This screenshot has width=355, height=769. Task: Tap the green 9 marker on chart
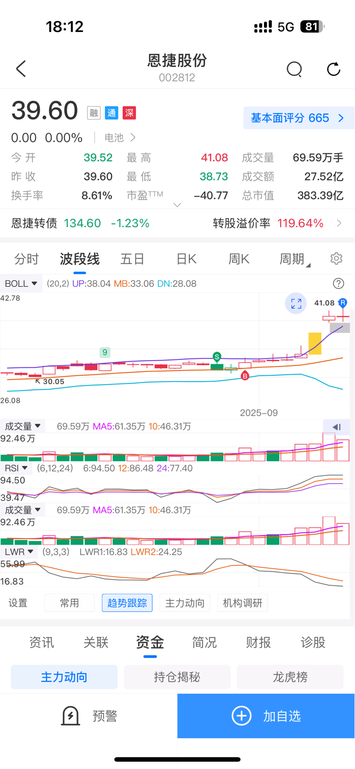(x=105, y=352)
